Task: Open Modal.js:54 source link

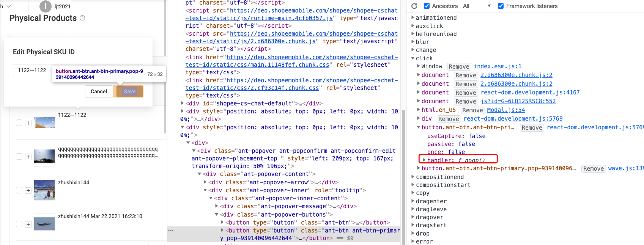Action: 506,110
